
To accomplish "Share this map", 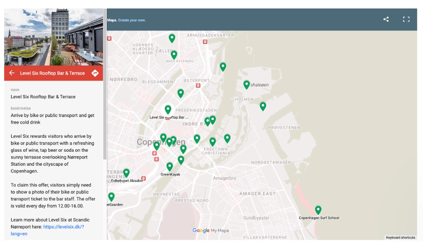I will click(386, 19).
